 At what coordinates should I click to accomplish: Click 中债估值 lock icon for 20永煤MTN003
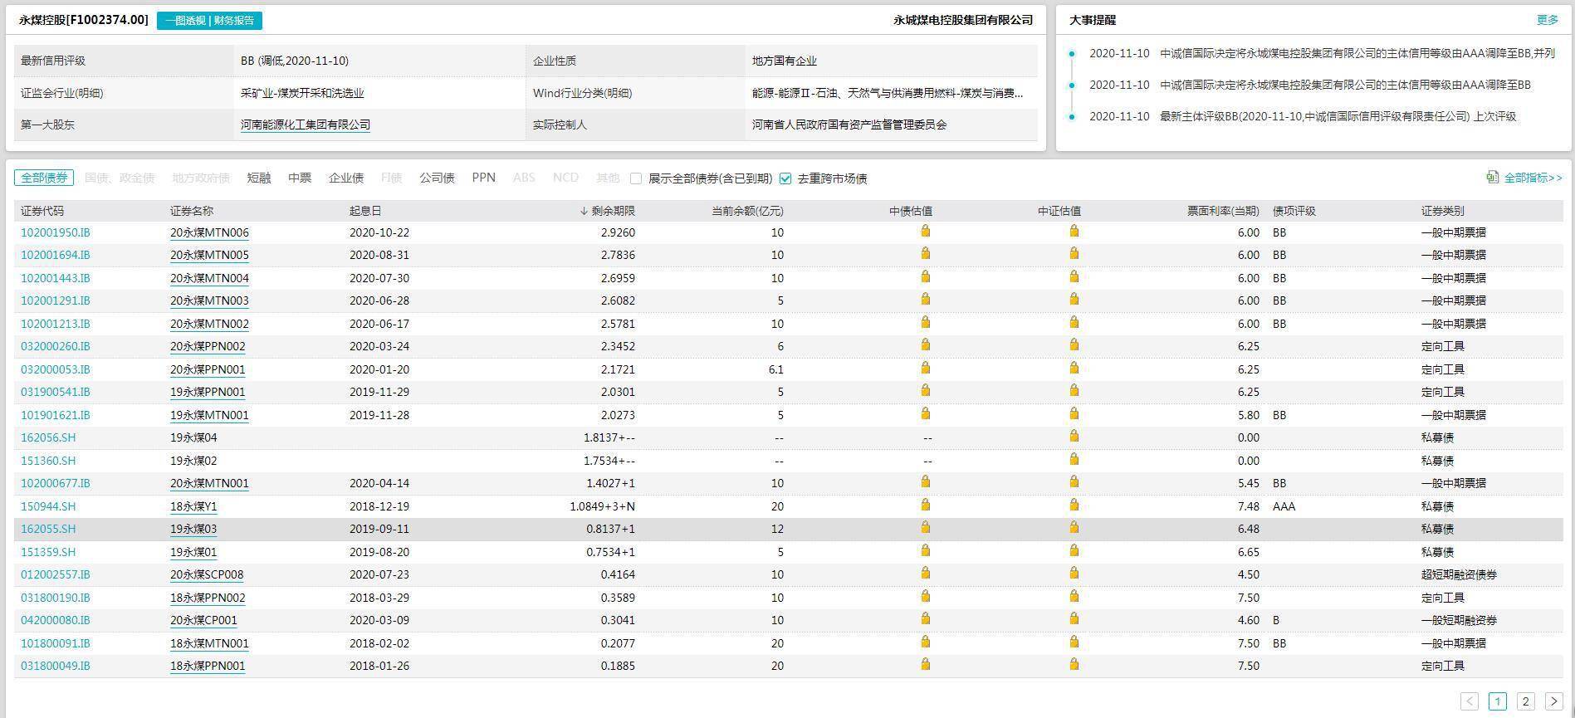(925, 300)
